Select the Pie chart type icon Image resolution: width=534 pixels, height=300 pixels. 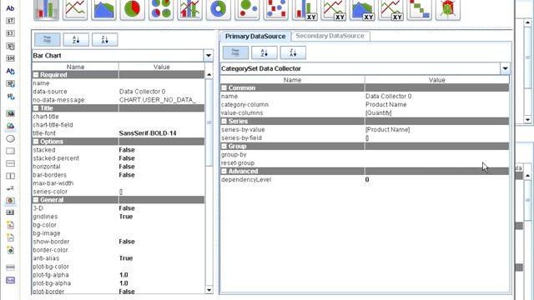(x=132, y=9)
